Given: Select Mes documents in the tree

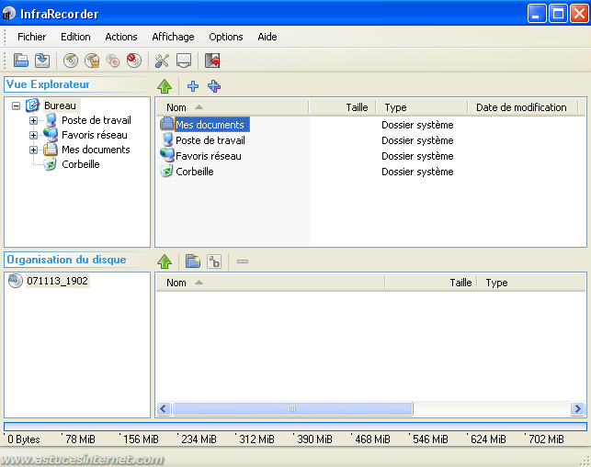Looking at the screenshot, I should [x=96, y=150].
